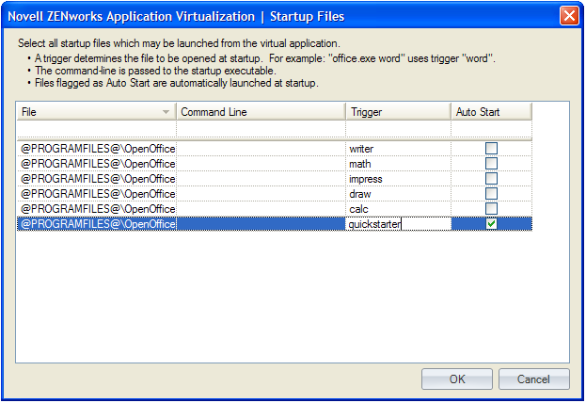
Task: Click the empty new-row File cell
Action: (x=96, y=129)
